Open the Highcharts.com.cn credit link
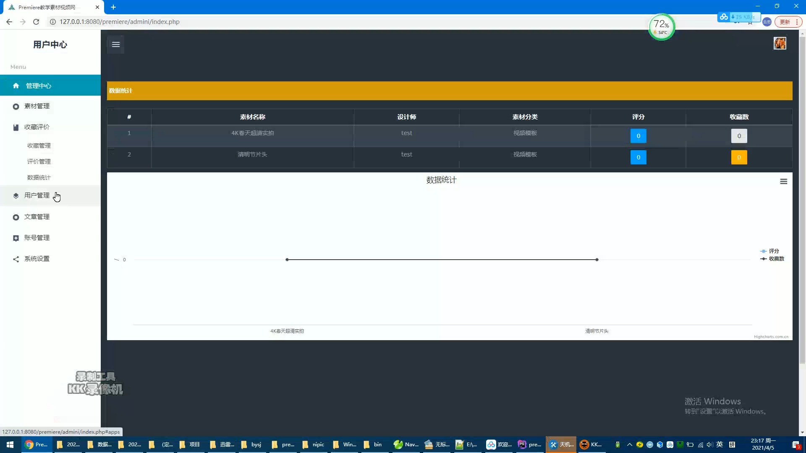 771,337
